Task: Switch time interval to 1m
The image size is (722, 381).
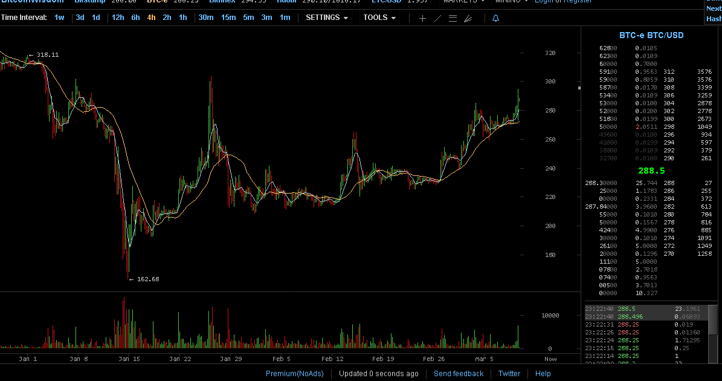Action: 285,18
